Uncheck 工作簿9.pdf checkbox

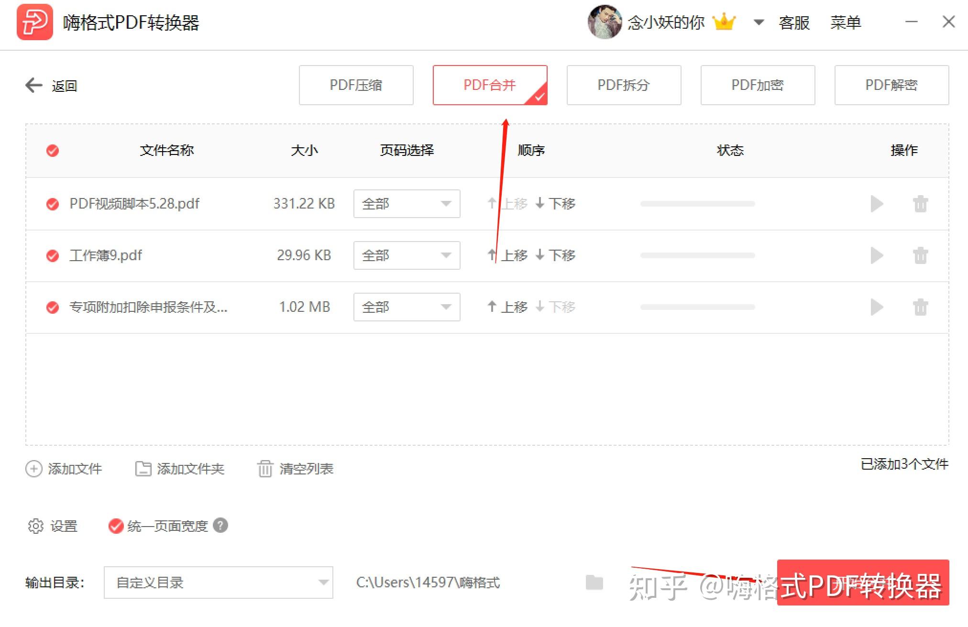[53, 256]
